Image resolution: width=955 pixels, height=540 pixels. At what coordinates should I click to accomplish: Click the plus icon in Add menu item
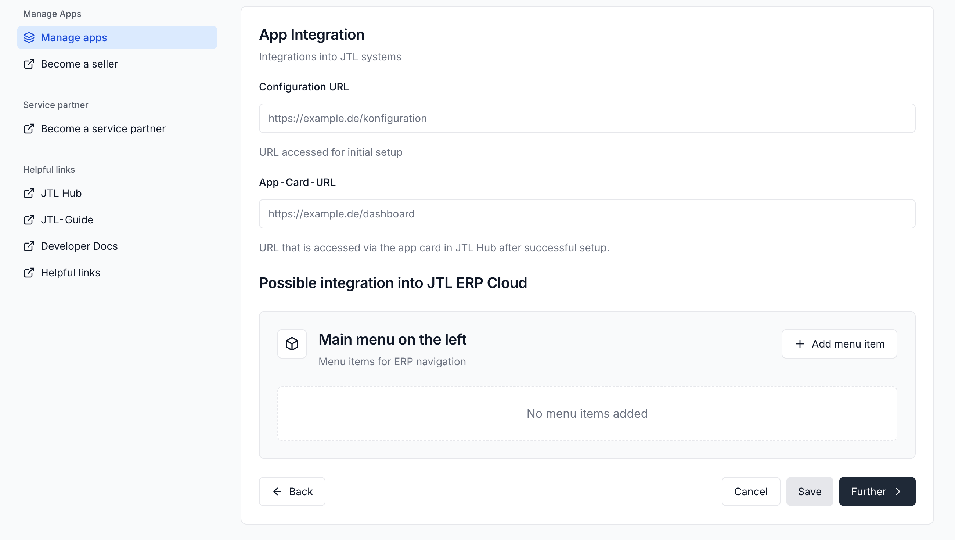800,344
